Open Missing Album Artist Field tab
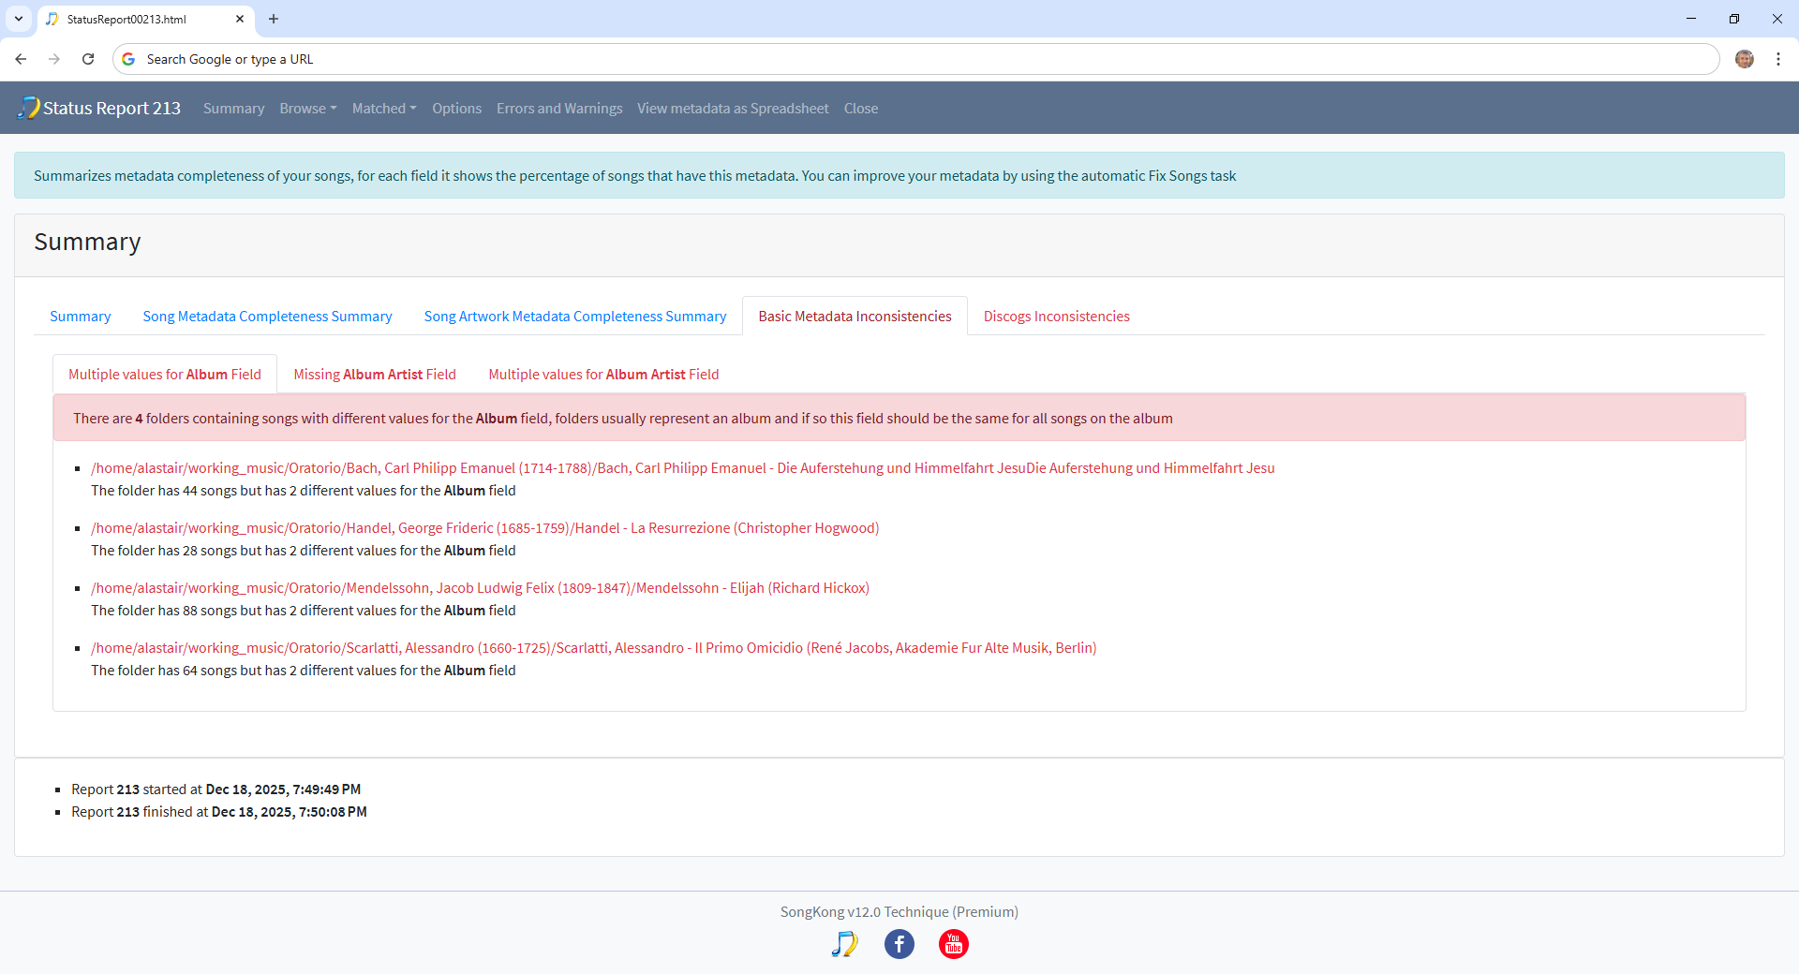The image size is (1799, 974). (374, 375)
